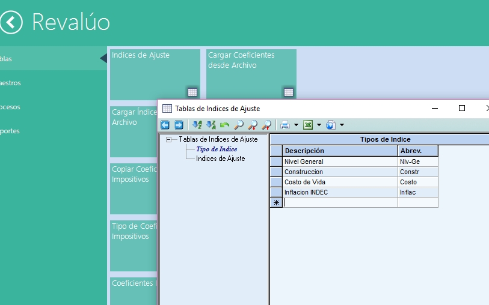This screenshot has height=305, width=489.
Task: Click the new-row asterisk row header
Action: tap(276, 202)
